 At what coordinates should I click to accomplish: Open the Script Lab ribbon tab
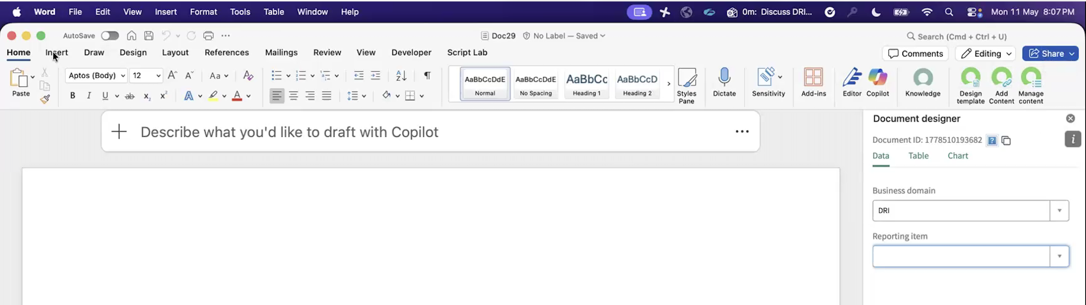coord(467,53)
